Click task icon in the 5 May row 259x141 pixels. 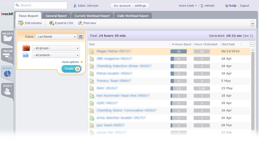(x=92, y=81)
